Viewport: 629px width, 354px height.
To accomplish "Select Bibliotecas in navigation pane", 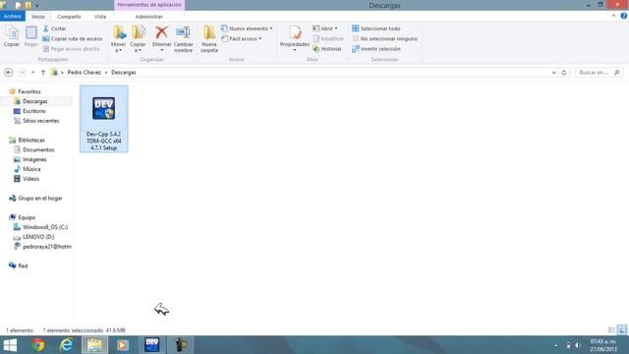I will coord(31,140).
